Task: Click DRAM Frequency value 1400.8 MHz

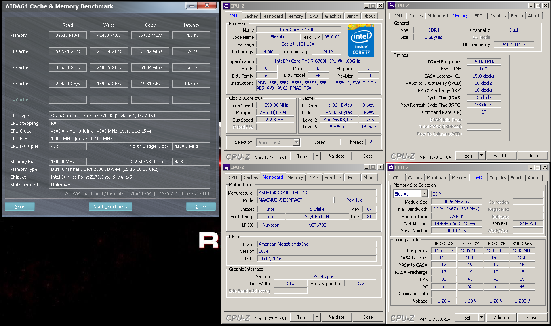Action: pyautogui.click(x=484, y=61)
